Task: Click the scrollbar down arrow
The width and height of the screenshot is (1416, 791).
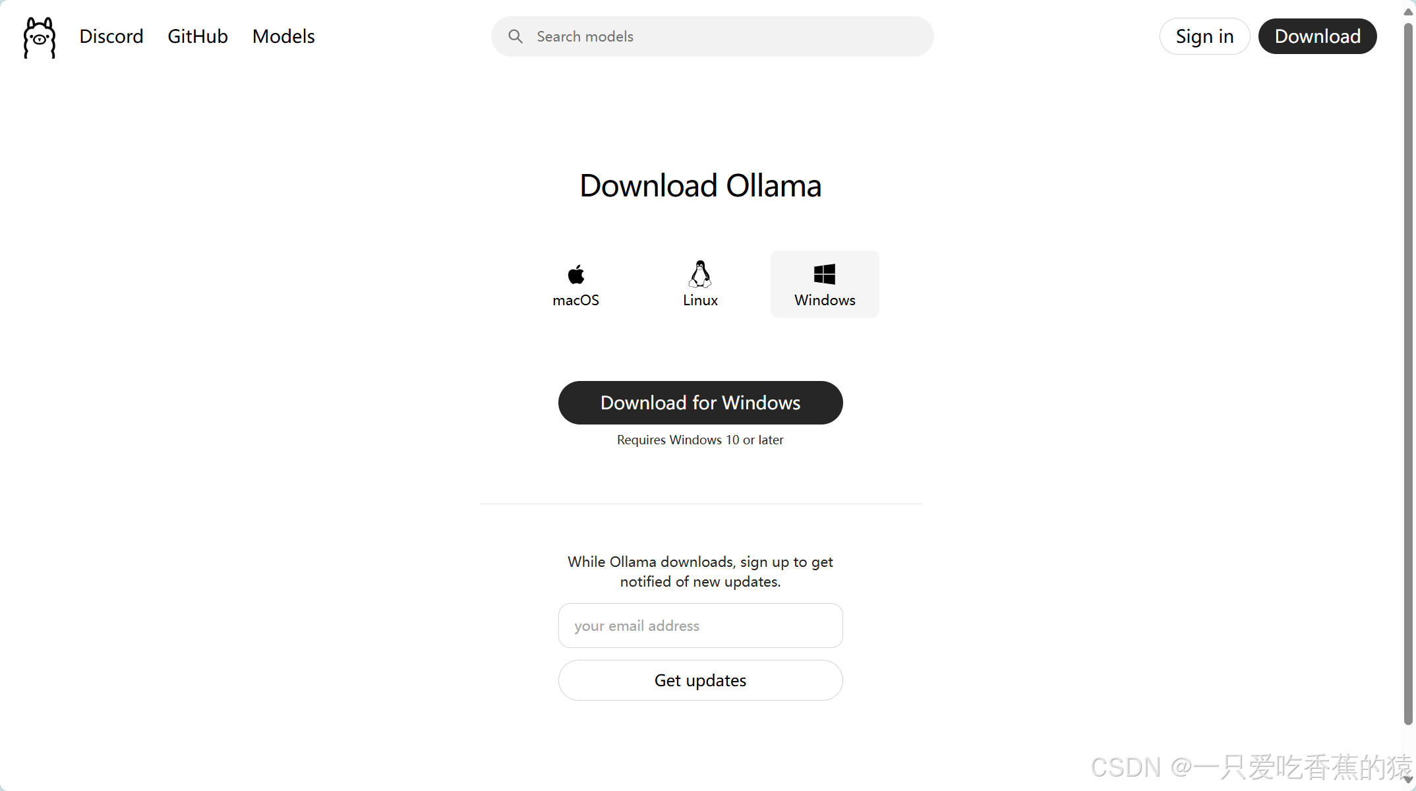Action: 1408,779
